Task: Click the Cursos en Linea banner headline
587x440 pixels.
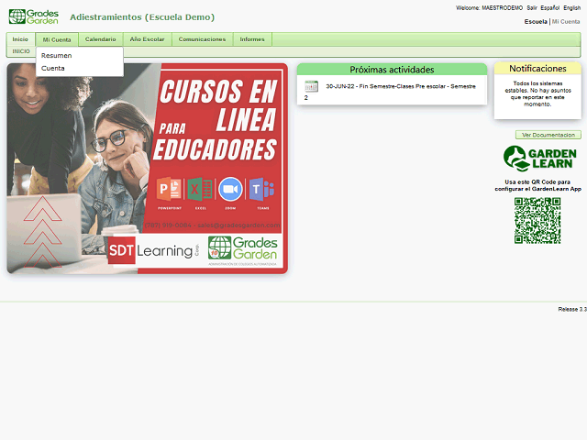Action: click(x=216, y=120)
